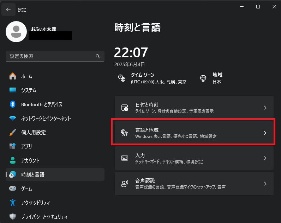Click the user profile avatar
The height and width of the screenshot is (223, 281).
(16, 32)
